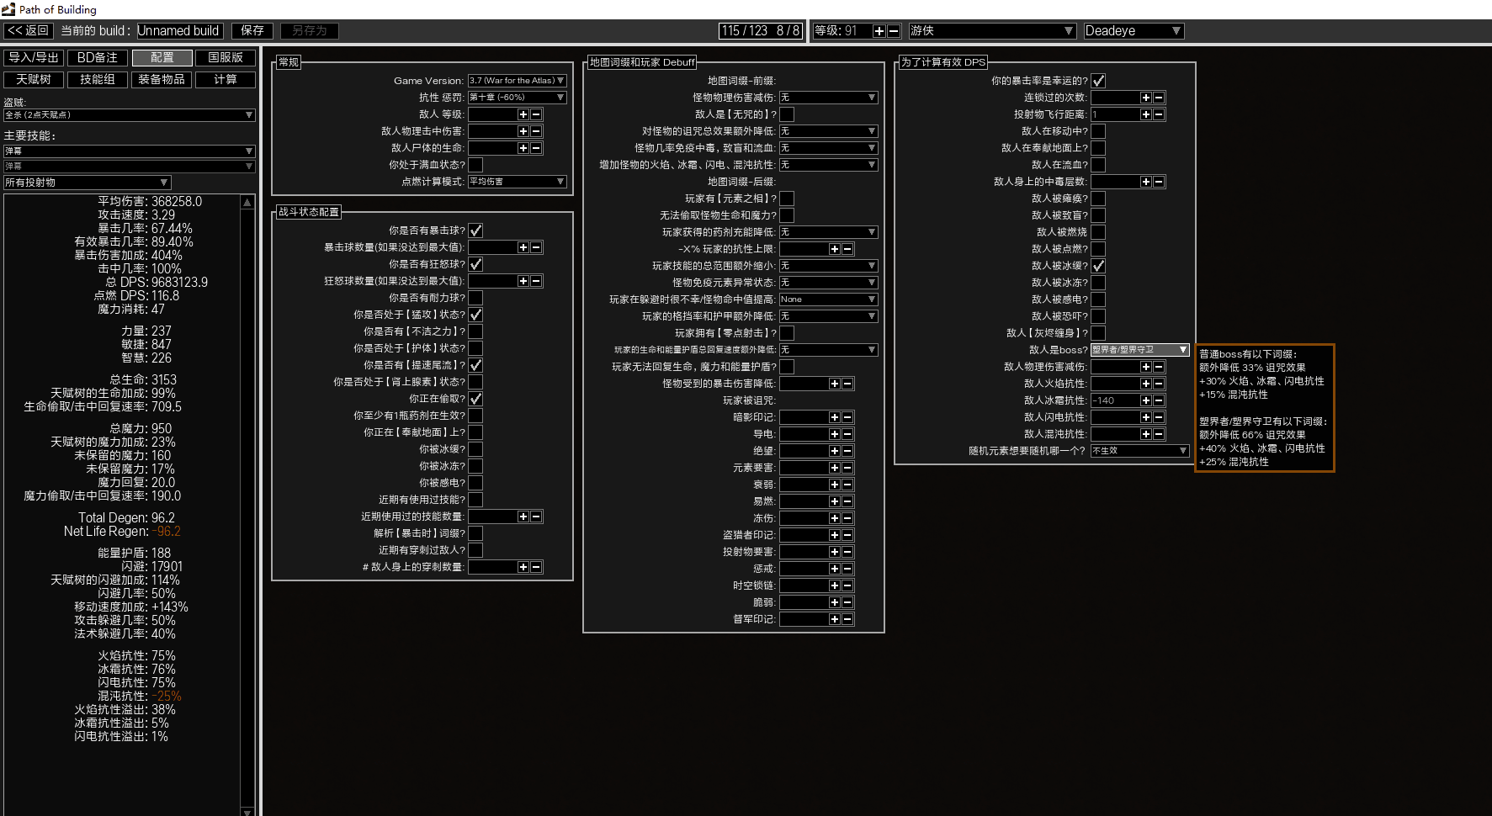
Task: Expand the 敌人是boss dropdown
Action: [x=1139, y=350]
